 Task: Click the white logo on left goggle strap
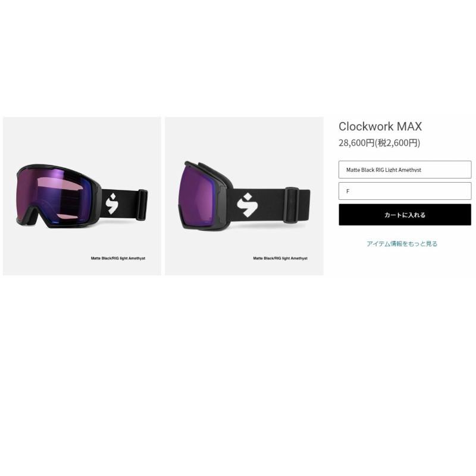112,203
